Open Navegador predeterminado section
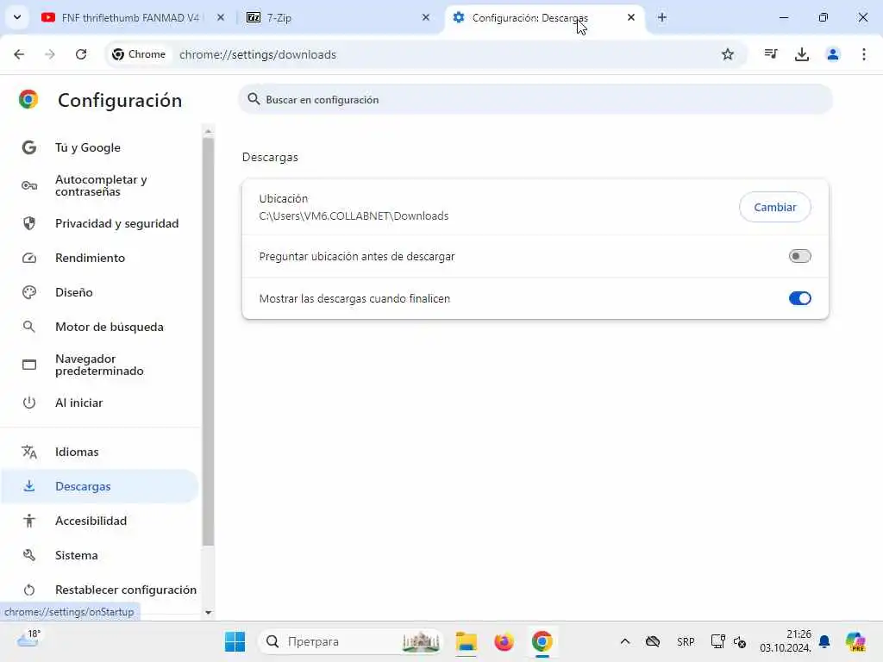Viewport: 883px width, 662px height. point(99,365)
